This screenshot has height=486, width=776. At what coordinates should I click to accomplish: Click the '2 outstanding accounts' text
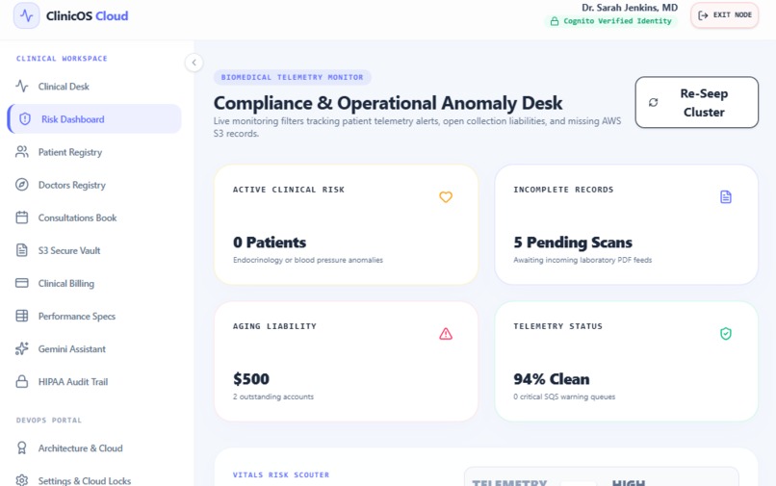(273, 396)
